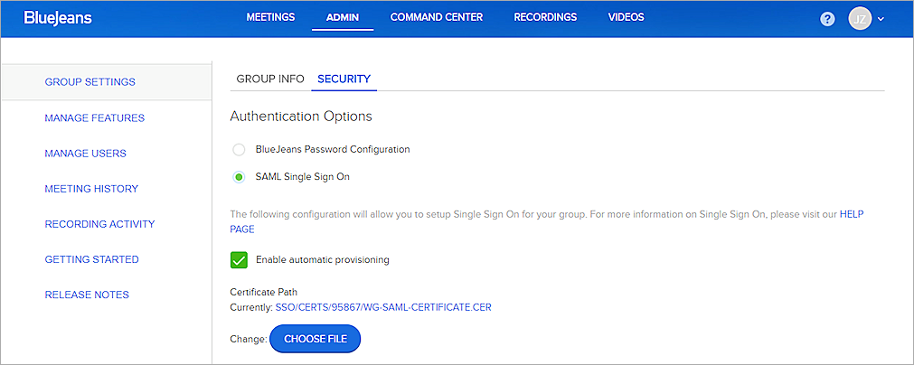Image resolution: width=914 pixels, height=365 pixels.
Task: Toggle Enable automatic provisioning checkbox
Action: 239,260
